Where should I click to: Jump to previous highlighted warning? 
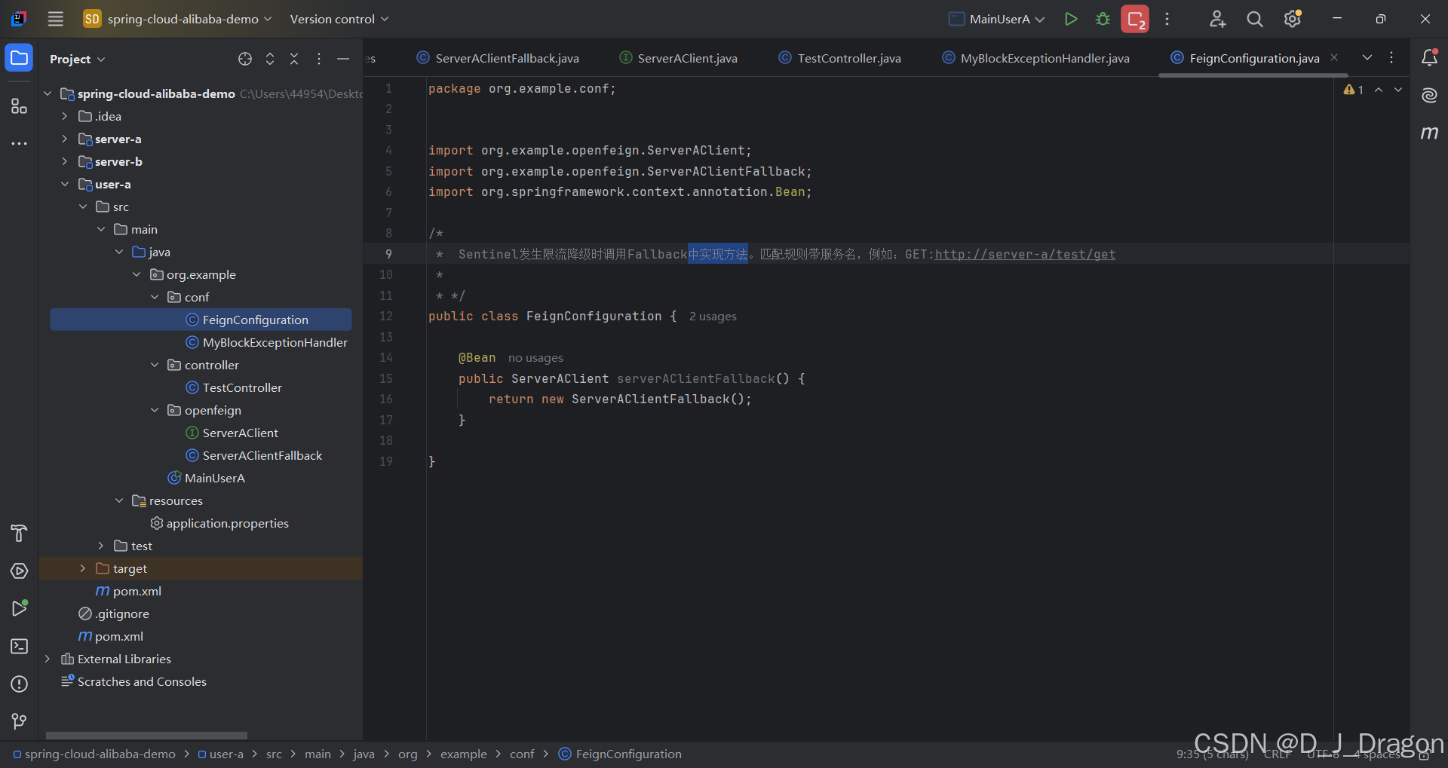(x=1379, y=90)
